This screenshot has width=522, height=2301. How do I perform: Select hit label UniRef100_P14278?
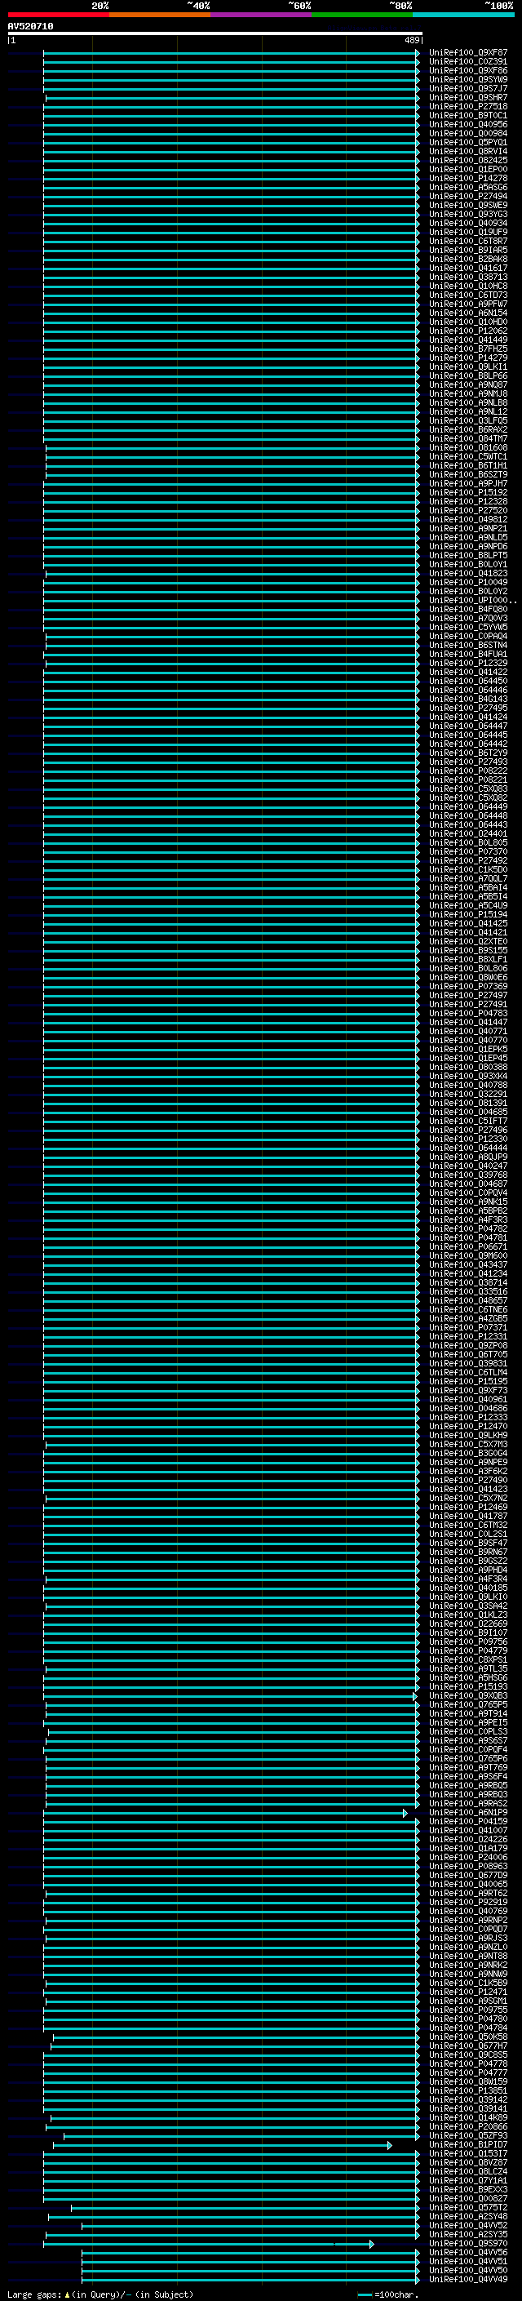[x=468, y=178]
